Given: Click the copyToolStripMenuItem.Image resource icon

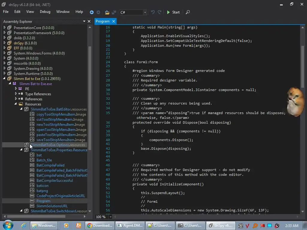Looking at the screenshot, I should pos(32,114).
